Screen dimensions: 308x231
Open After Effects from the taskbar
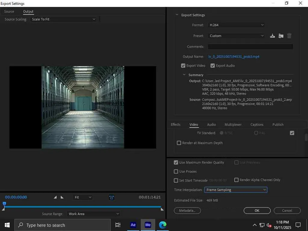tap(133, 225)
